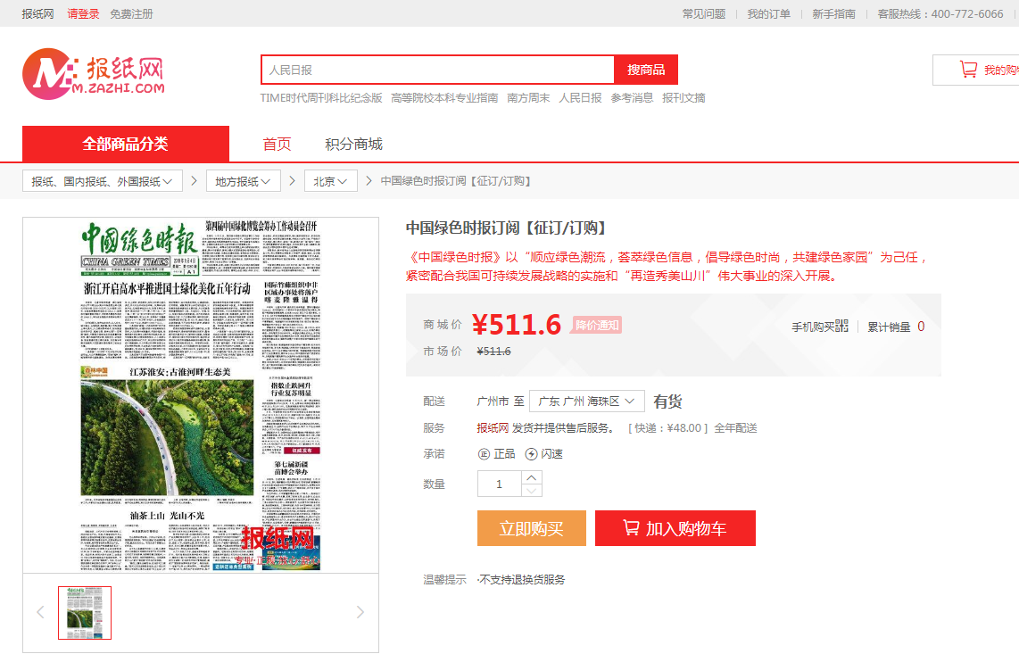This screenshot has height=654, width=1019.
Task: Click hot search term TIME时代周刊科比纪念版
Action: (x=321, y=97)
